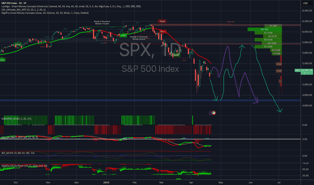Click the 66.652B volume profile bar
The width and height of the screenshot is (314, 185).
[268, 40]
